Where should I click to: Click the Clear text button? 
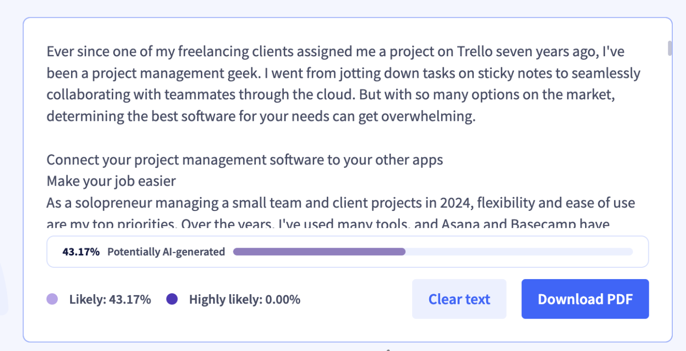click(459, 299)
